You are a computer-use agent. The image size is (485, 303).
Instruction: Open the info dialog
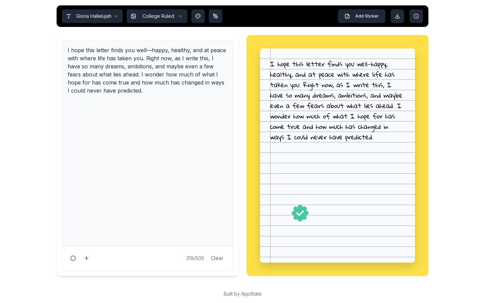[416, 16]
